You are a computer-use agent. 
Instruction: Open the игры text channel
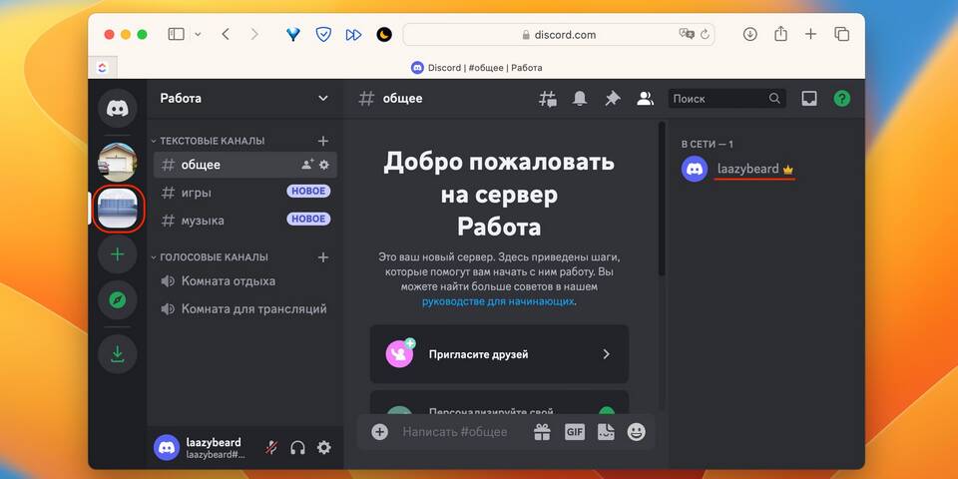pos(244,193)
